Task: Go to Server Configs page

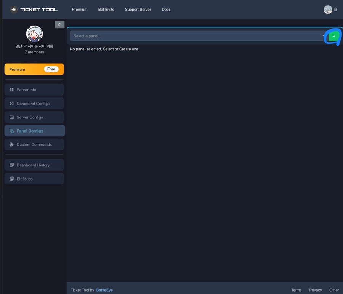Action: pos(34,117)
